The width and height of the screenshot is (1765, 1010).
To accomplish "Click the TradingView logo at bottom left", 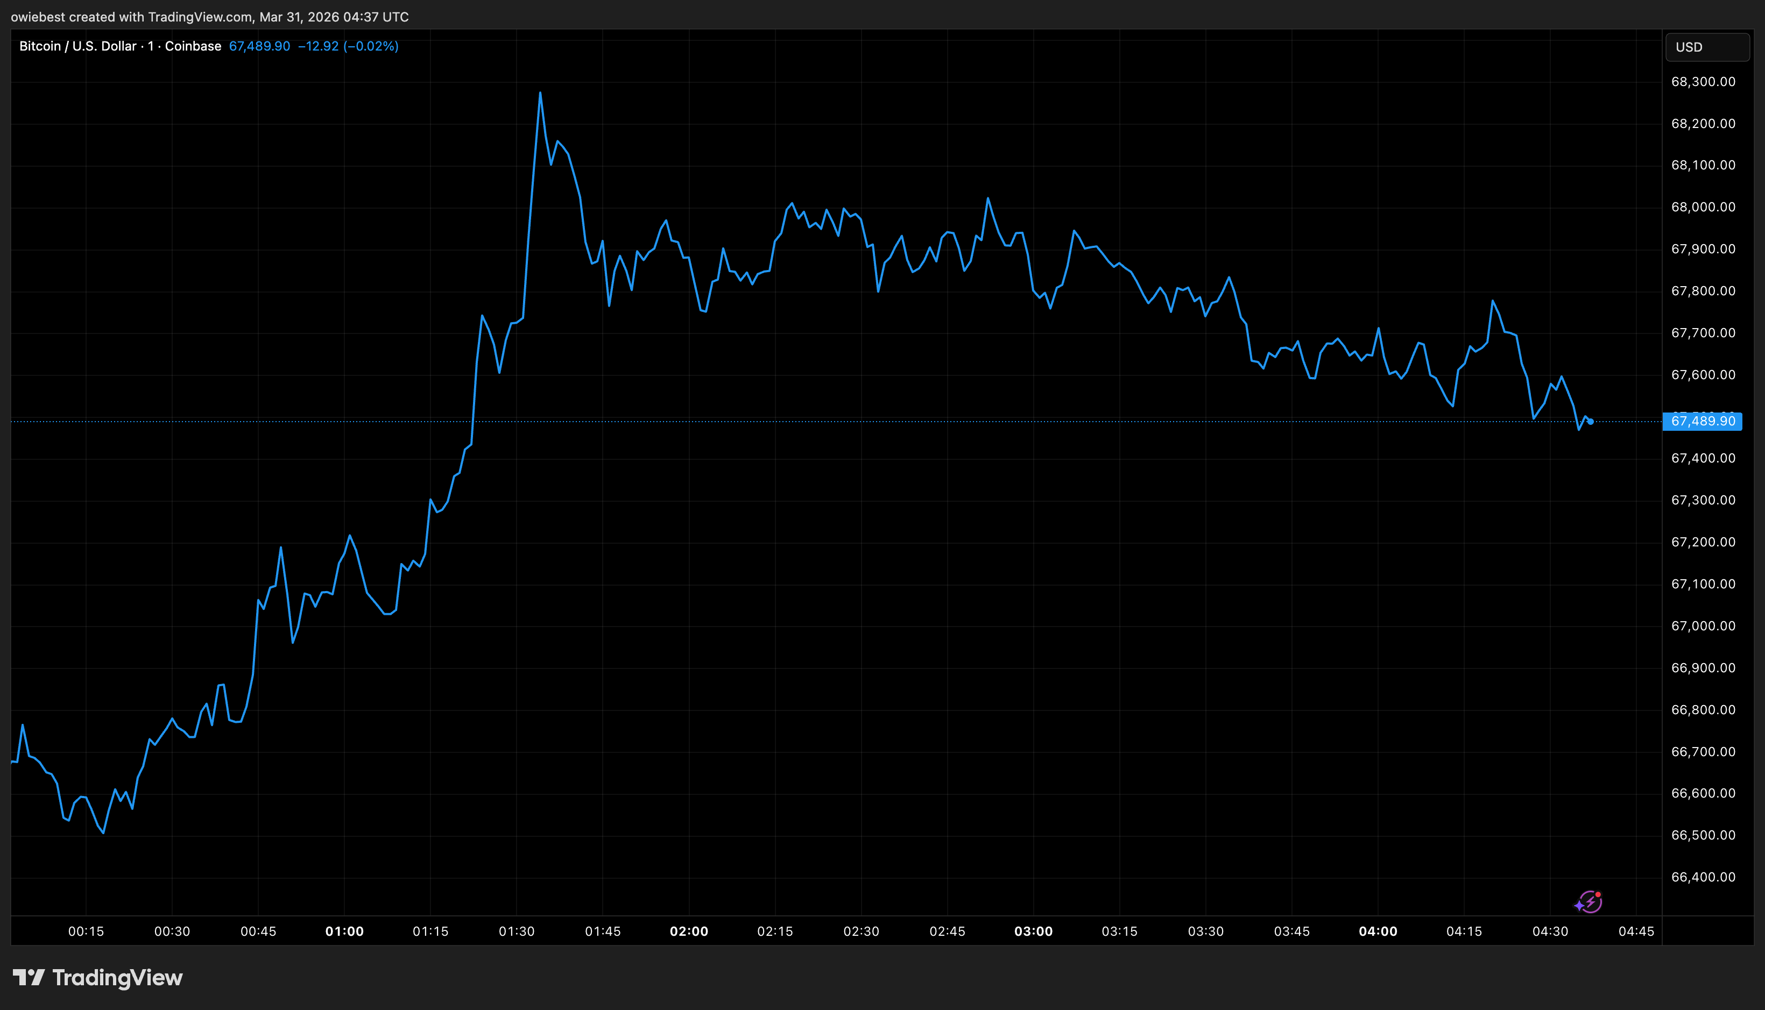I will [98, 977].
